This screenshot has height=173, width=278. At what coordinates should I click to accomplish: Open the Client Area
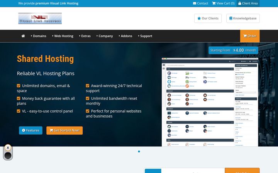248,3
